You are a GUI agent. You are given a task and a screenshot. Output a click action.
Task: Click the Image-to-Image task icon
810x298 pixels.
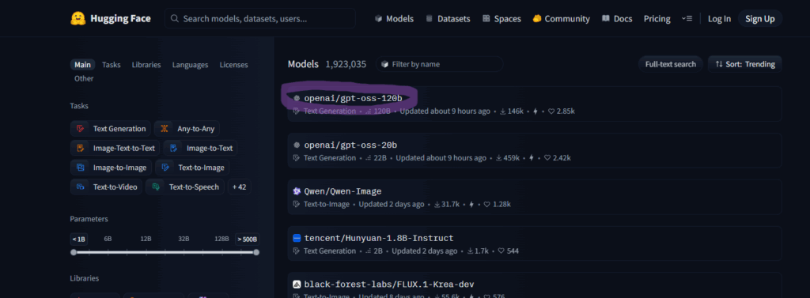point(80,168)
